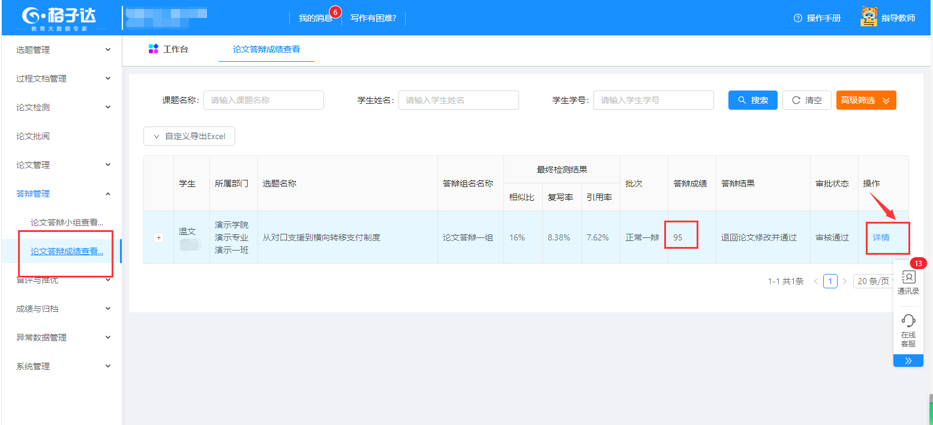Open 详情 link for the student row
This screenshot has height=425, width=933.
[x=881, y=237]
